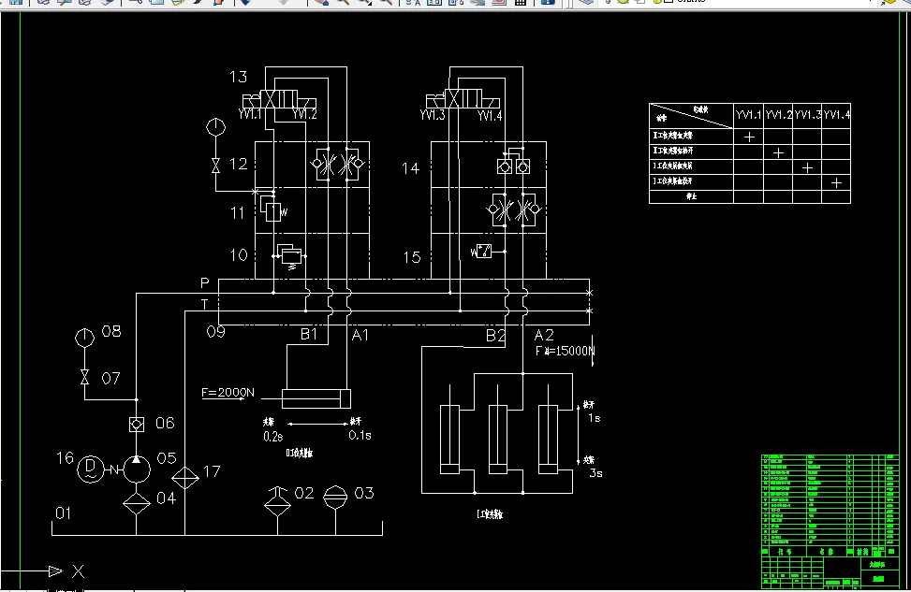The height and width of the screenshot is (592, 911).
Task: Select the label 14
Action: [410, 168]
